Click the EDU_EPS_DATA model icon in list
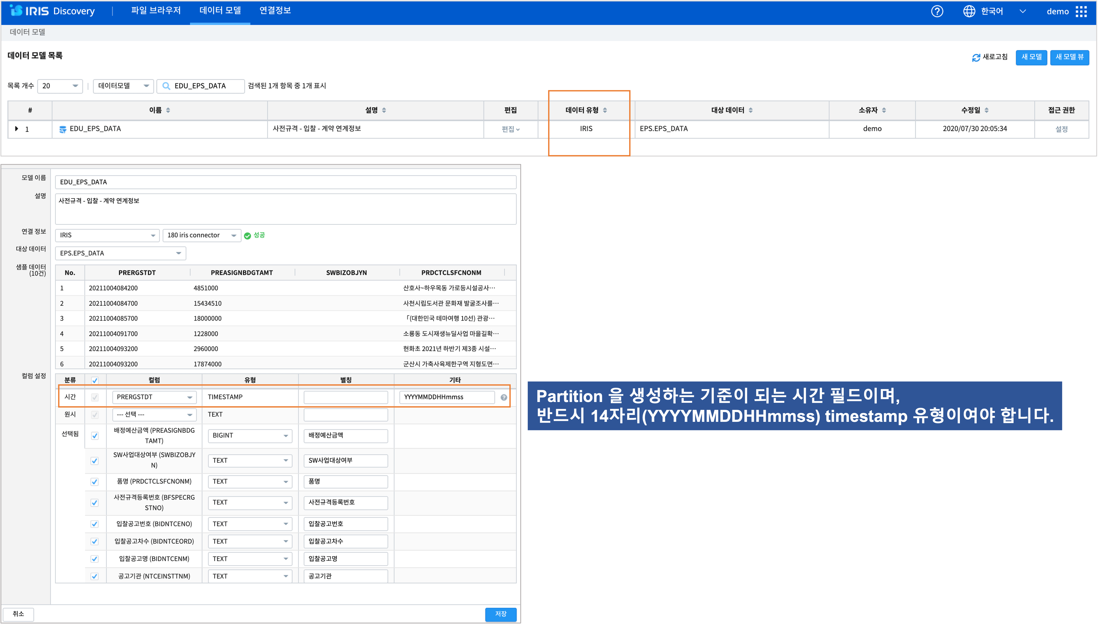Image resolution: width=1098 pixels, height=624 pixels. (x=63, y=129)
